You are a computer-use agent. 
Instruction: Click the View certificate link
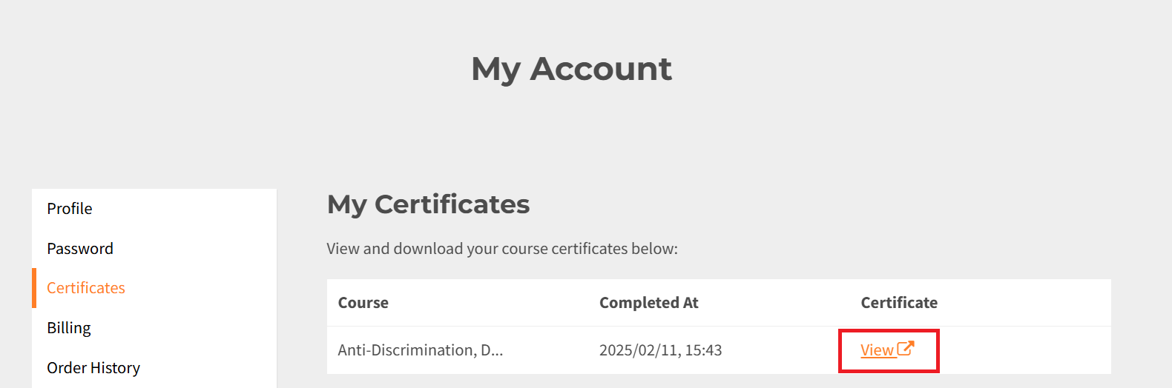coord(887,349)
